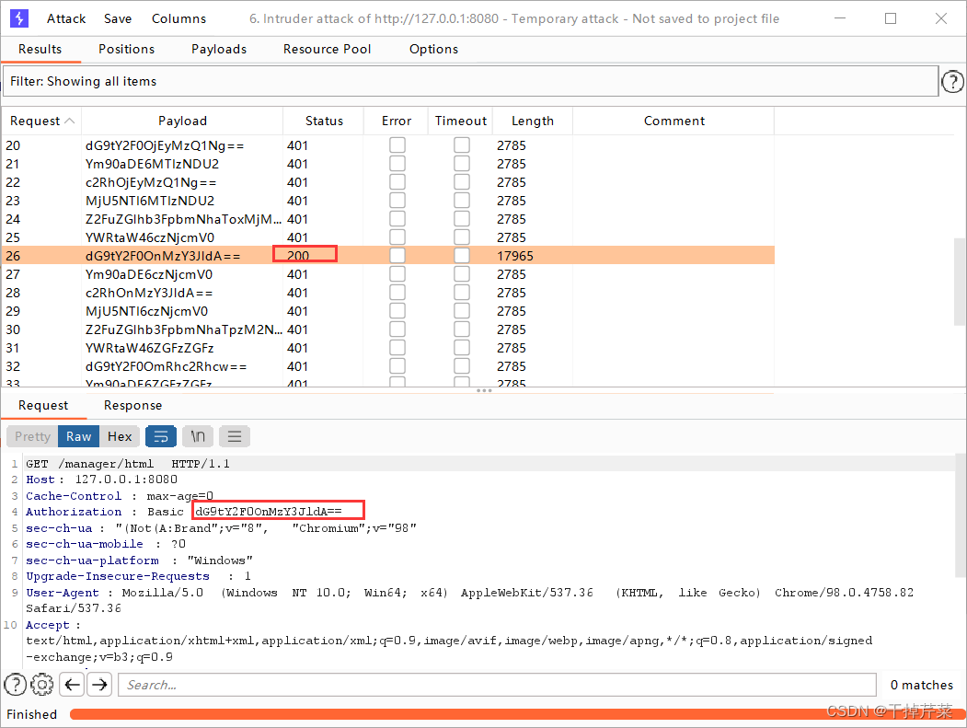This screenshot has width=967, height=728.
Task: Click the GET /manager/html request line
Action: pos(128,463)
